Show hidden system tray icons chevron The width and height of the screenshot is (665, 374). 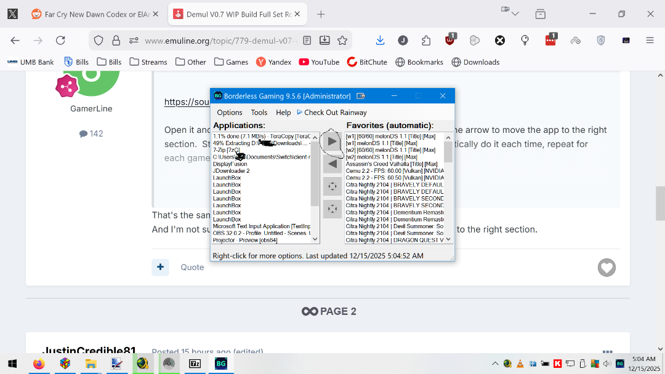click(494, 364)
